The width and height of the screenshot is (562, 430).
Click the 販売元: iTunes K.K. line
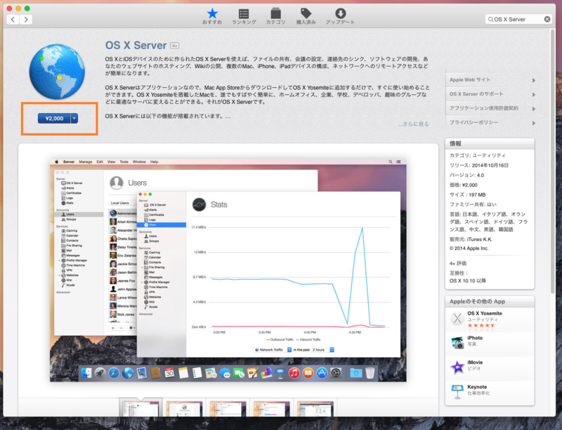pos(471,240)
